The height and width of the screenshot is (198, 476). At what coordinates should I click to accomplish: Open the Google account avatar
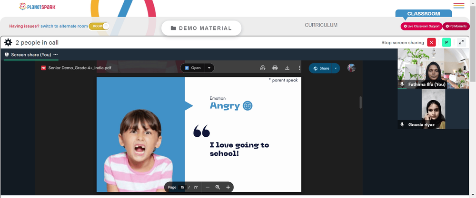click(x=351, y=68)
